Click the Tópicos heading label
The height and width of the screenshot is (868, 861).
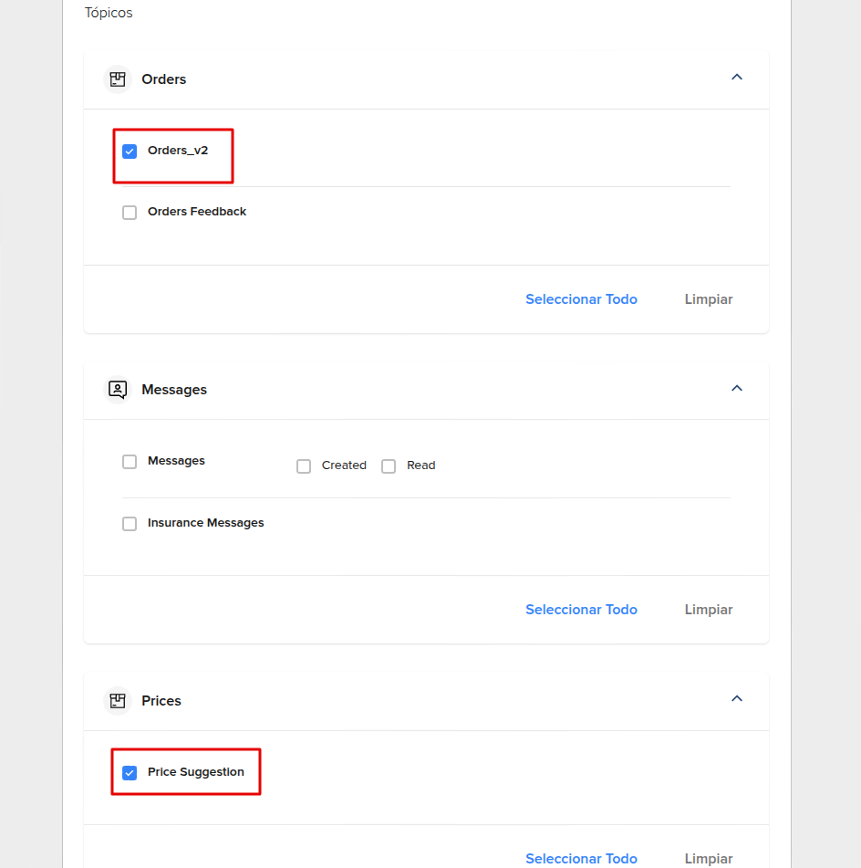[108, 12]
